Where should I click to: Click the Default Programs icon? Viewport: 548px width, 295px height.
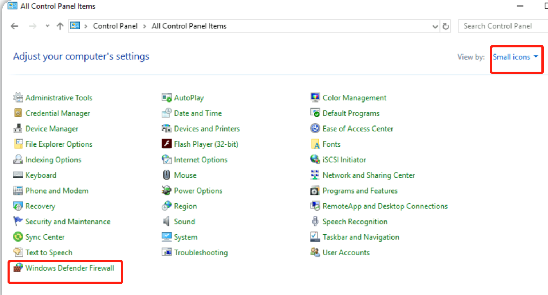pos(315,113)
